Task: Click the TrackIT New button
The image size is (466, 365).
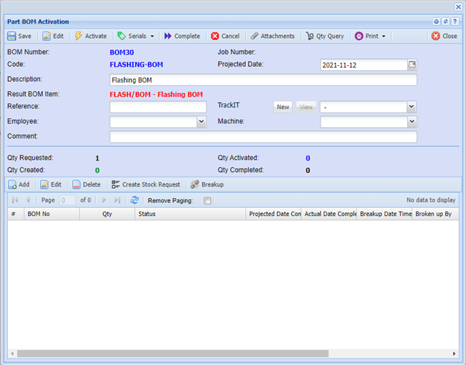Action: [283, 107]
